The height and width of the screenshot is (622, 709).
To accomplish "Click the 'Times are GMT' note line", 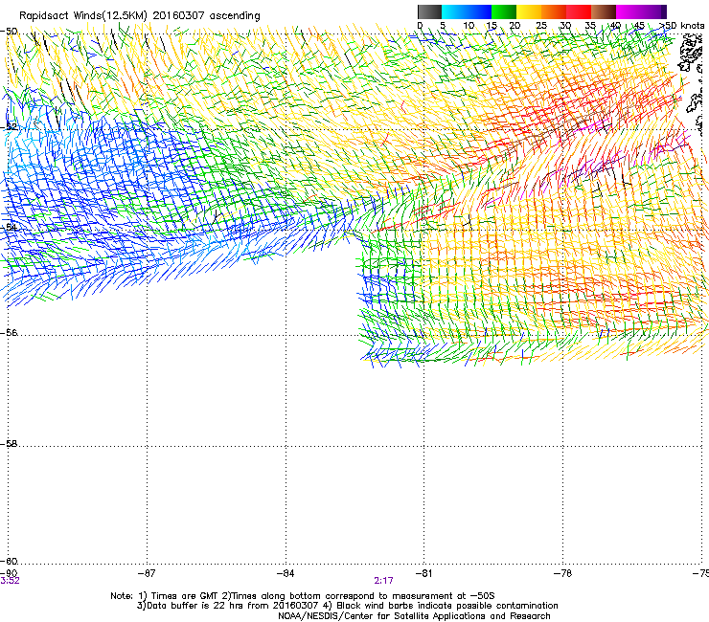I will (303, 596).
